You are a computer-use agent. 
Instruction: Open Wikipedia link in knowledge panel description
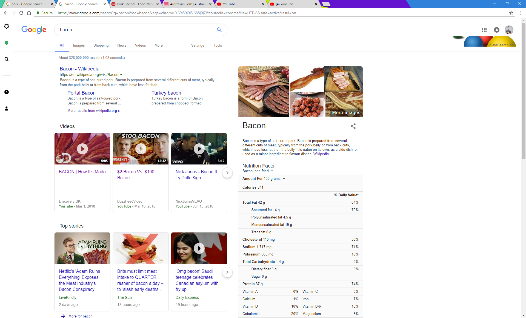pos(321,154)
